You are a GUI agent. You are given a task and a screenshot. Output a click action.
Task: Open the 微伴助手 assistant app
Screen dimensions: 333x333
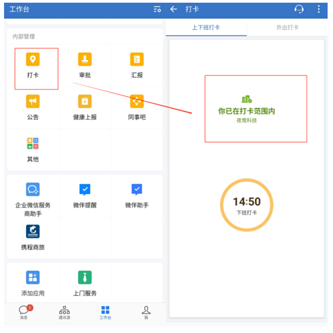(137, 190)
